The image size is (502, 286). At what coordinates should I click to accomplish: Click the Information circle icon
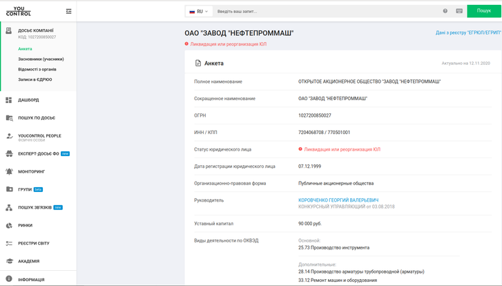click(9, 279)
